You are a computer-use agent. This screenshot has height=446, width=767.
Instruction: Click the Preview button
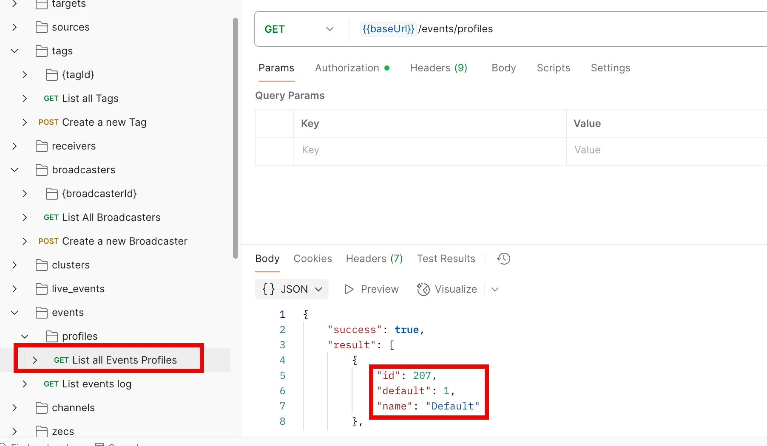[371, 289]
